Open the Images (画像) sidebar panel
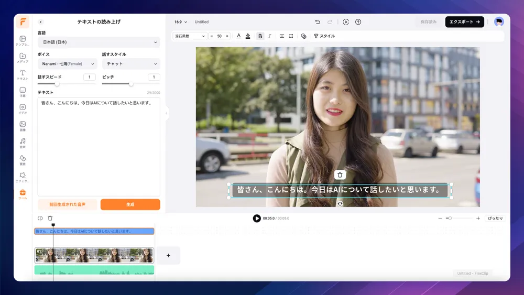 [x=23, y=126]
